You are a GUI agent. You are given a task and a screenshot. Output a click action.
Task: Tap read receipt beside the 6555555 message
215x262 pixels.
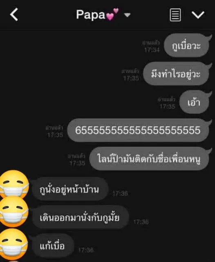pos(55,131)
